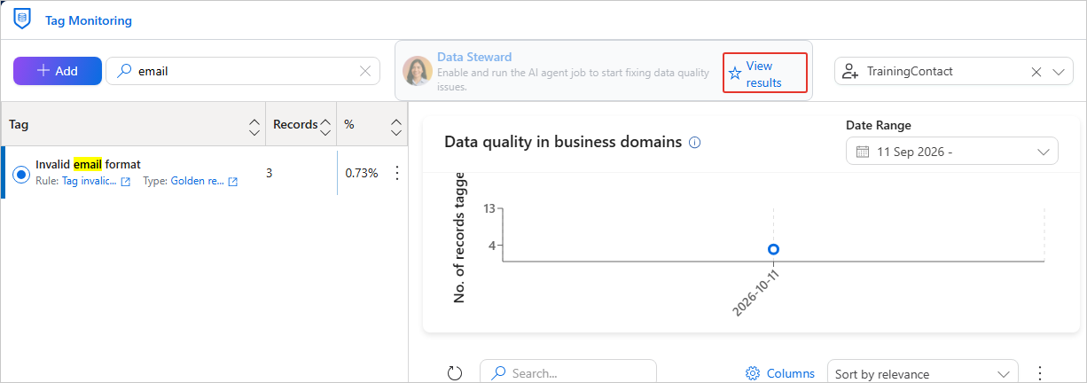Select the Invalid email format radio button
The height and width of the screenshot is (383, 1087).
[x=21, y=174]
